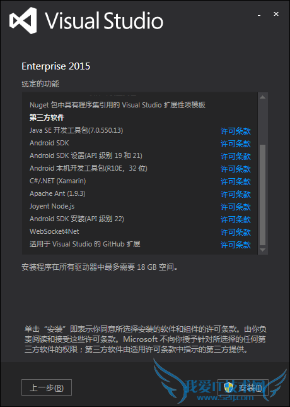Click the 上一步(B) back button
This screenshot has width=290, height=407.
pyautogui.click(x=47, y=387)
